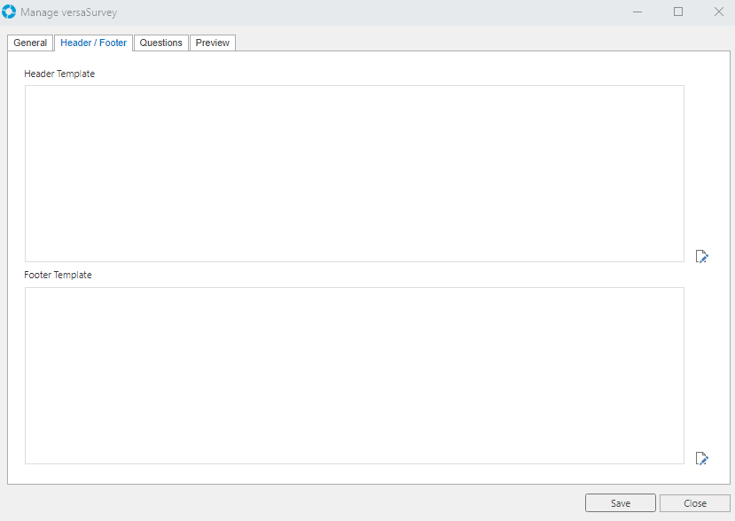This screenshot has width=735, height=521.
Task: Switch to the General tab
Action: [x=30, y=43]
